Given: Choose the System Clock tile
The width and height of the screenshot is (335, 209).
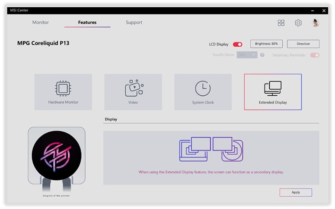Looking at the screenshot, I should [x=203, y=92].
